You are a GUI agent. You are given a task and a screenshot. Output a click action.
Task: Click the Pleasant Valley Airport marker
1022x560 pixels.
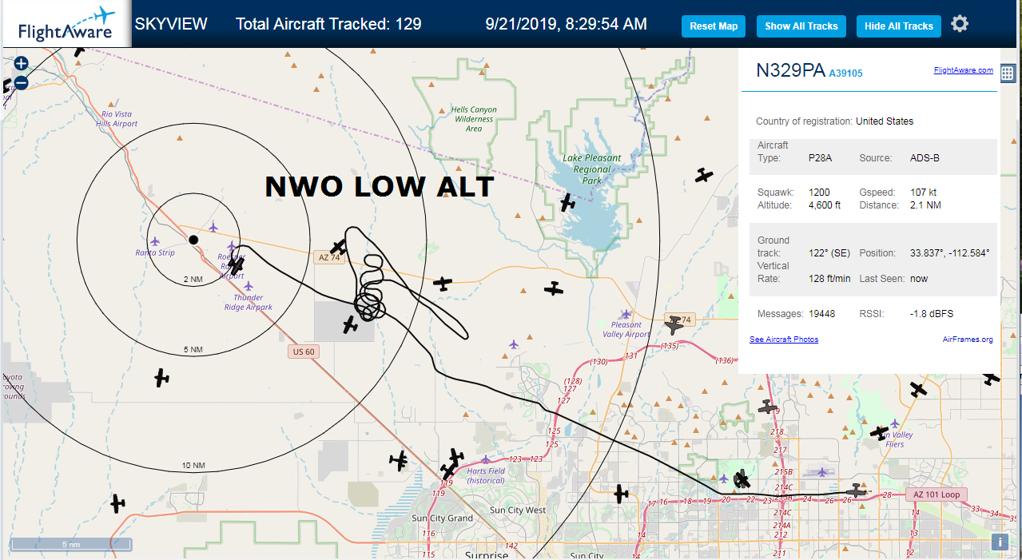pyautogui.click(x=626, y=315)
